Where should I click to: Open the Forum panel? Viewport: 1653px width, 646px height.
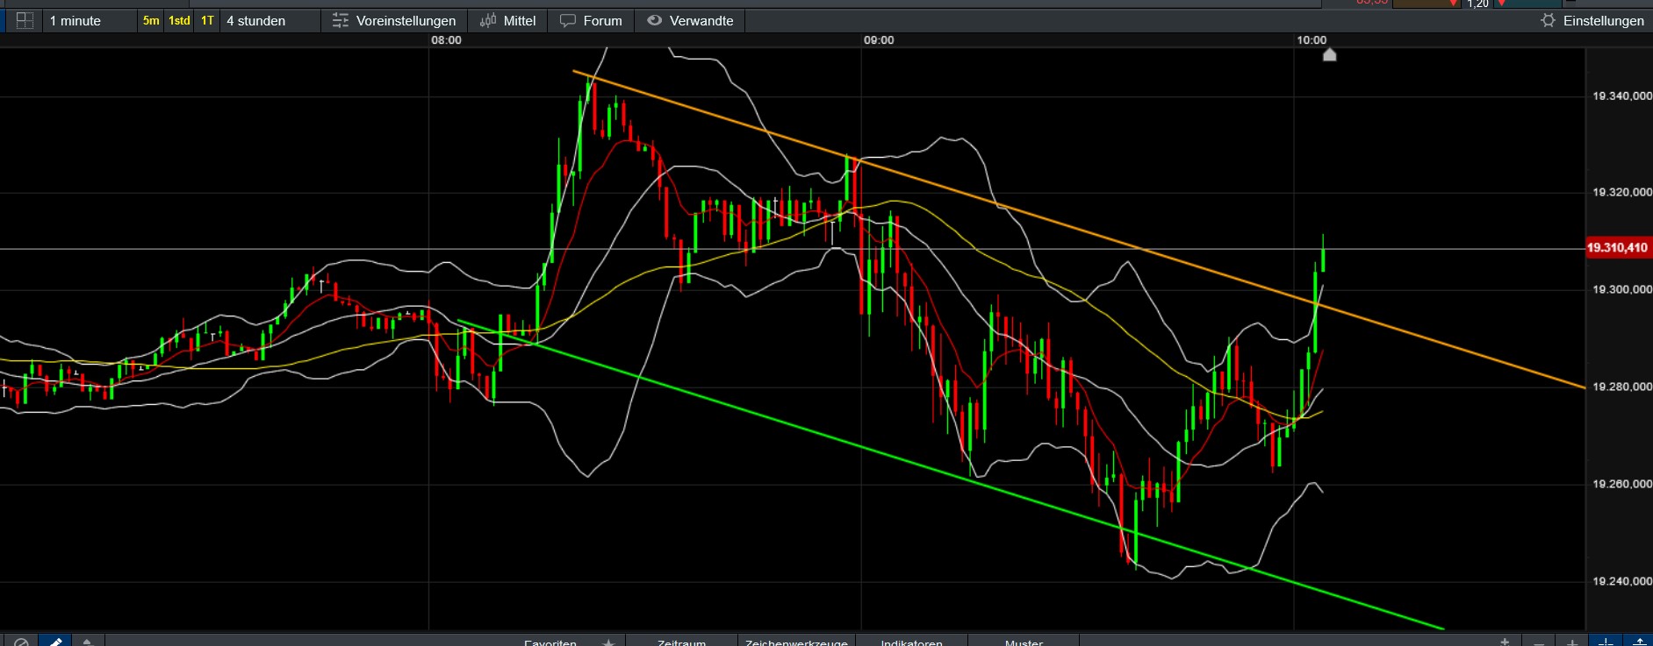pyautogui.click(x=591, y=20)
